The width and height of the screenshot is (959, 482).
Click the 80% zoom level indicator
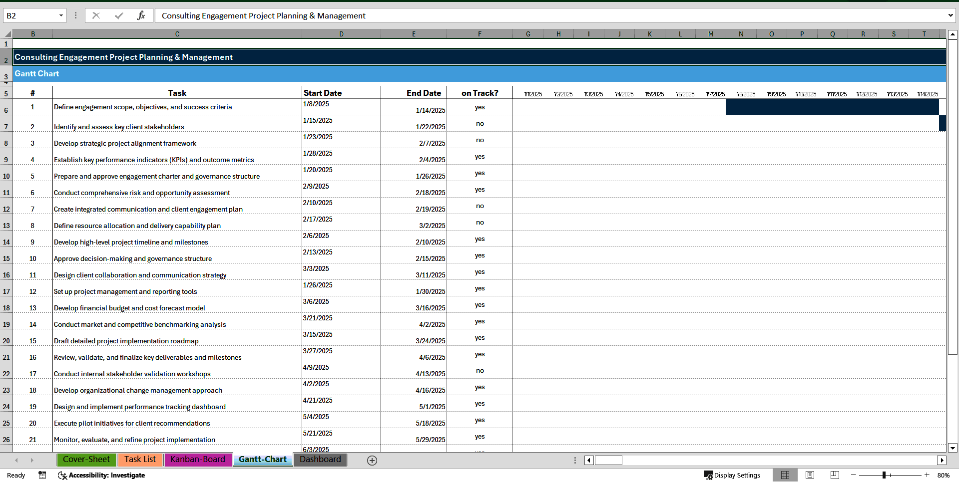(x=943, y=475)
